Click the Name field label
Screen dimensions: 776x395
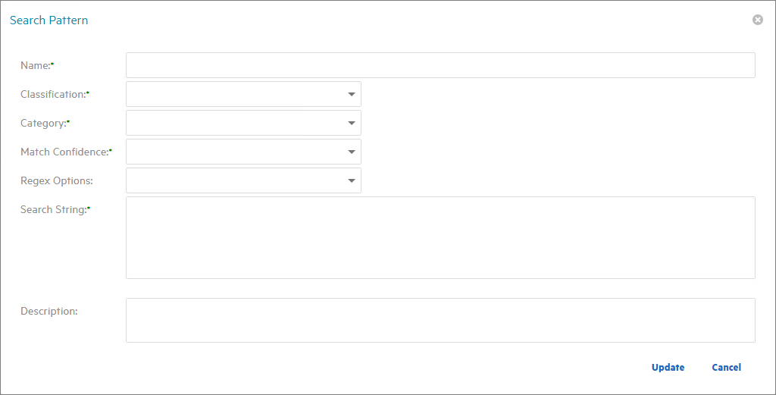click(36, 66)
